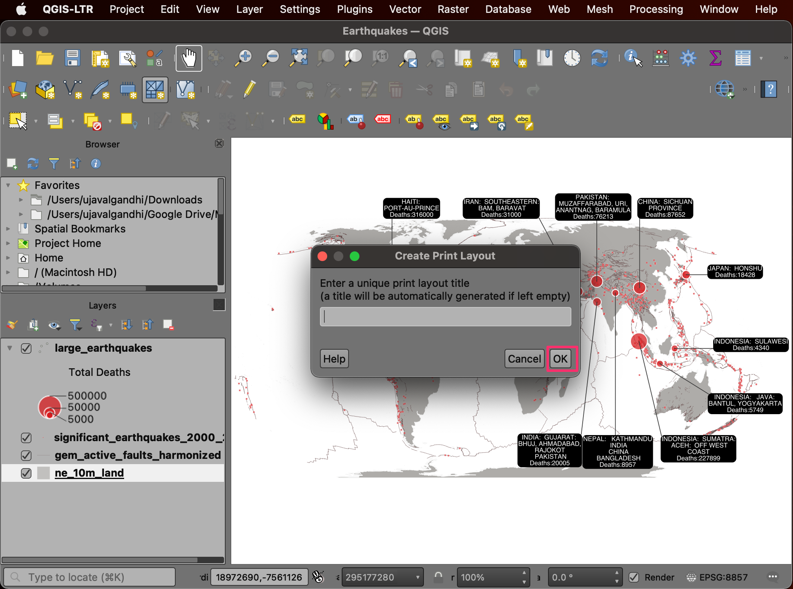
Task: Open the Layer menu
Action: tap(249, 9)
